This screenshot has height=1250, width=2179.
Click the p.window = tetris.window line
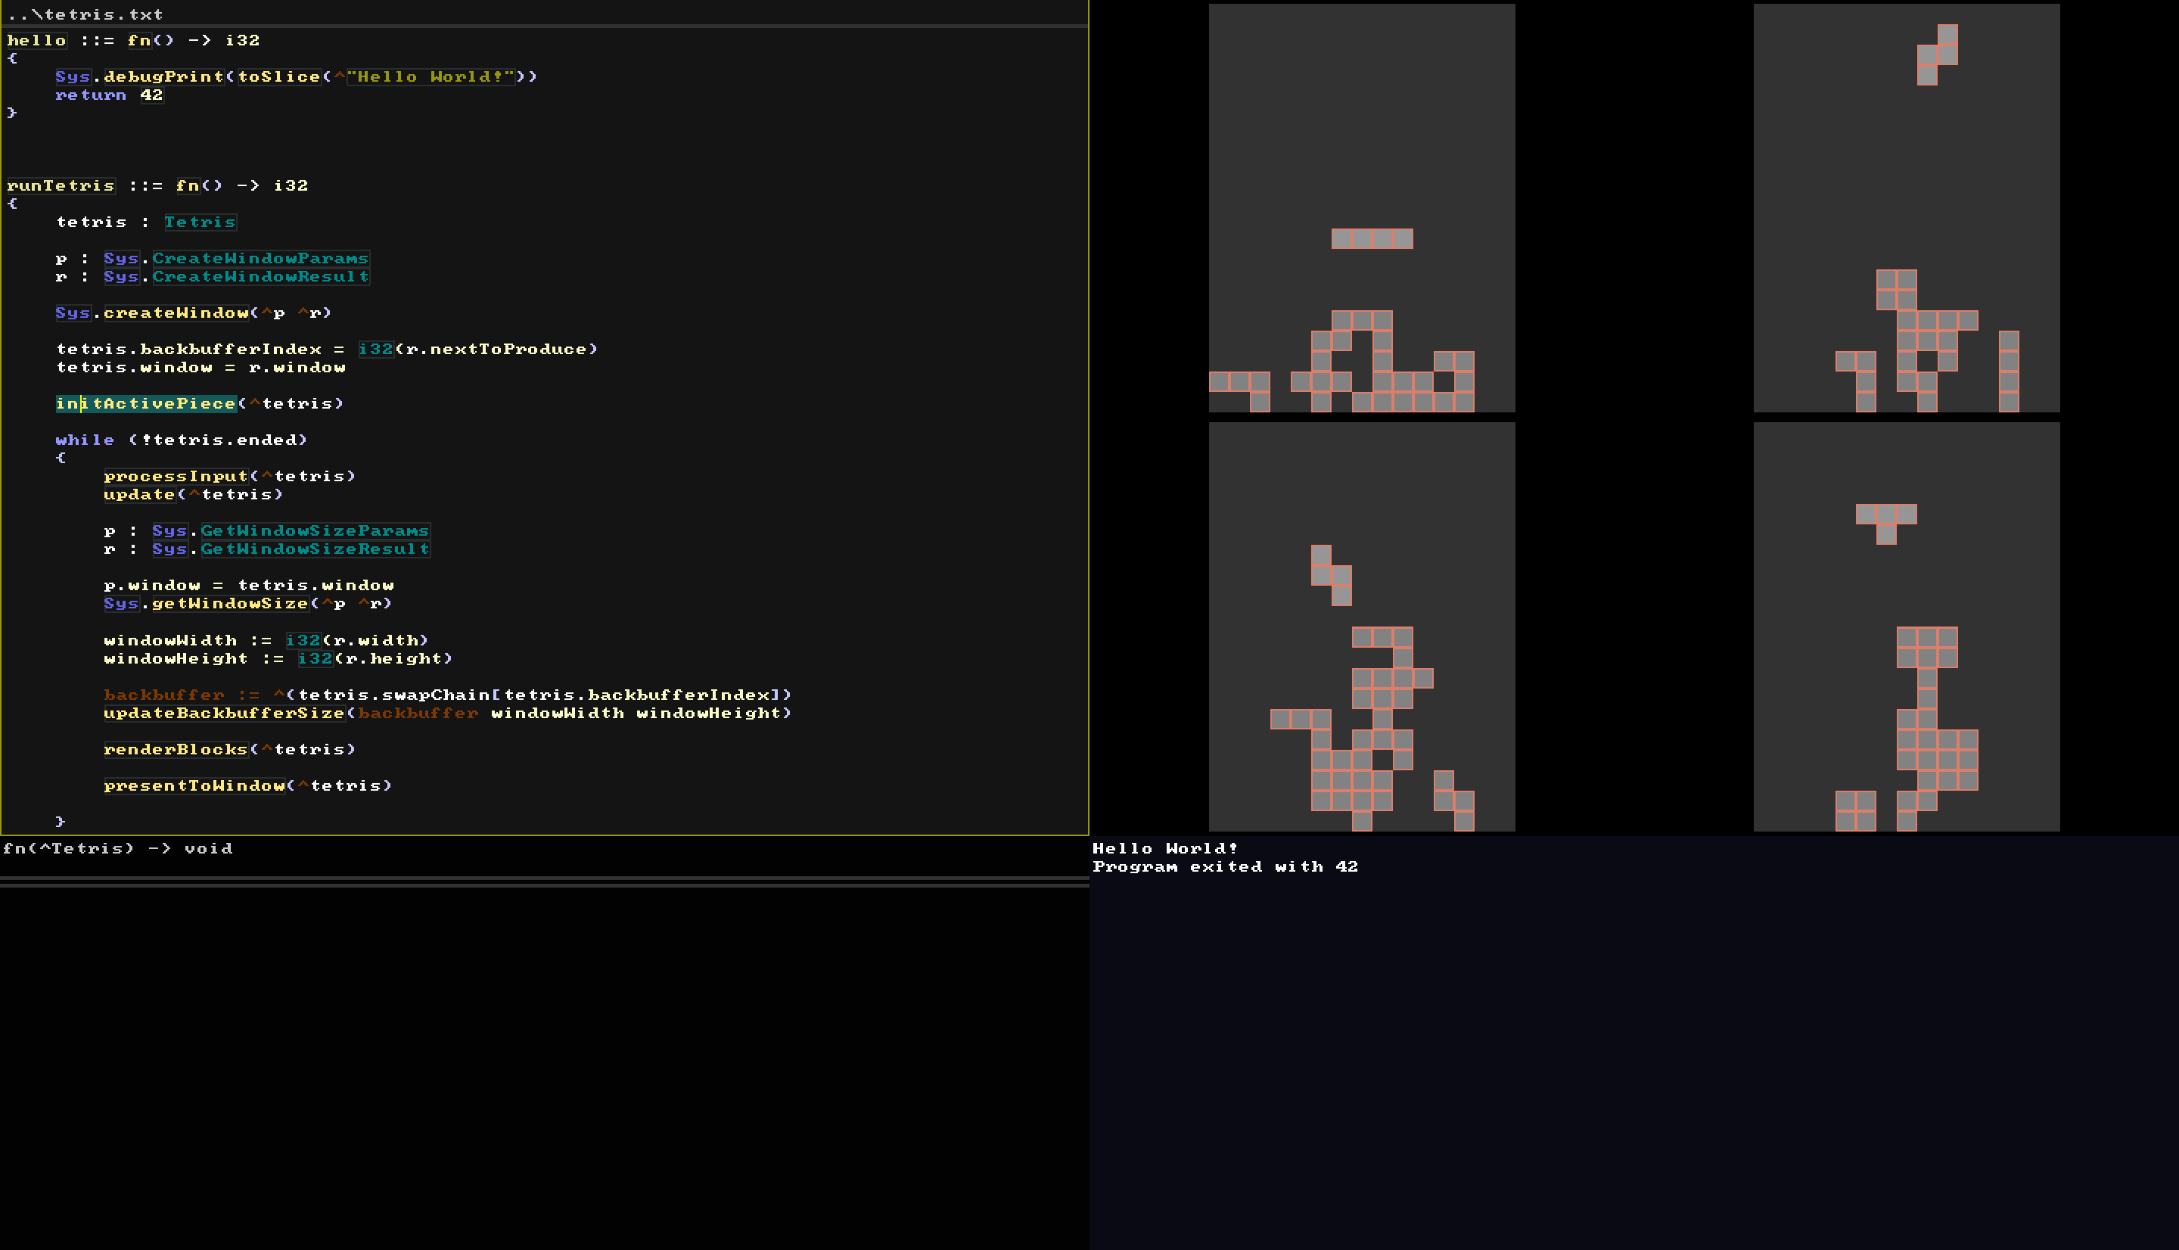click(249, 586)
